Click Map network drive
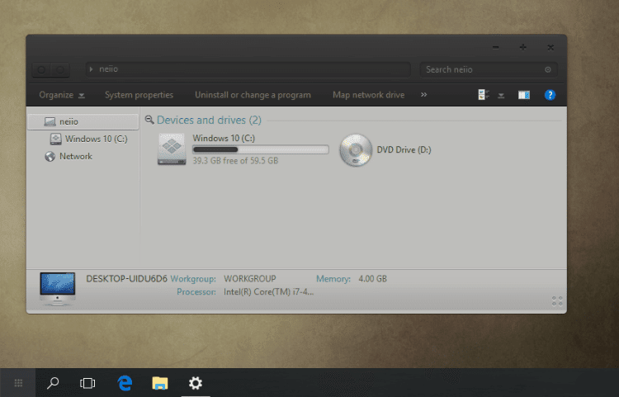 click(x=368, y=95)
